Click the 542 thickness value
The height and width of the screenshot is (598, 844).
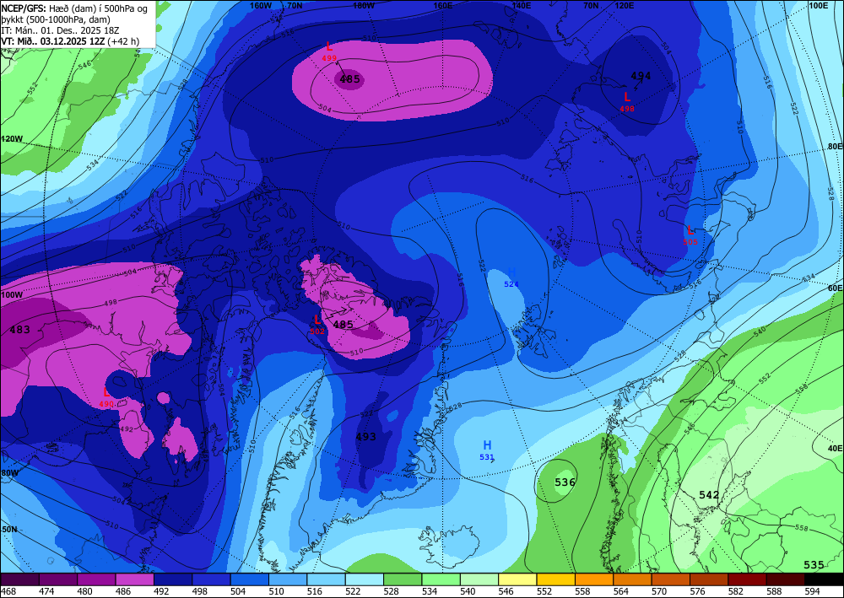pos(709,495)
